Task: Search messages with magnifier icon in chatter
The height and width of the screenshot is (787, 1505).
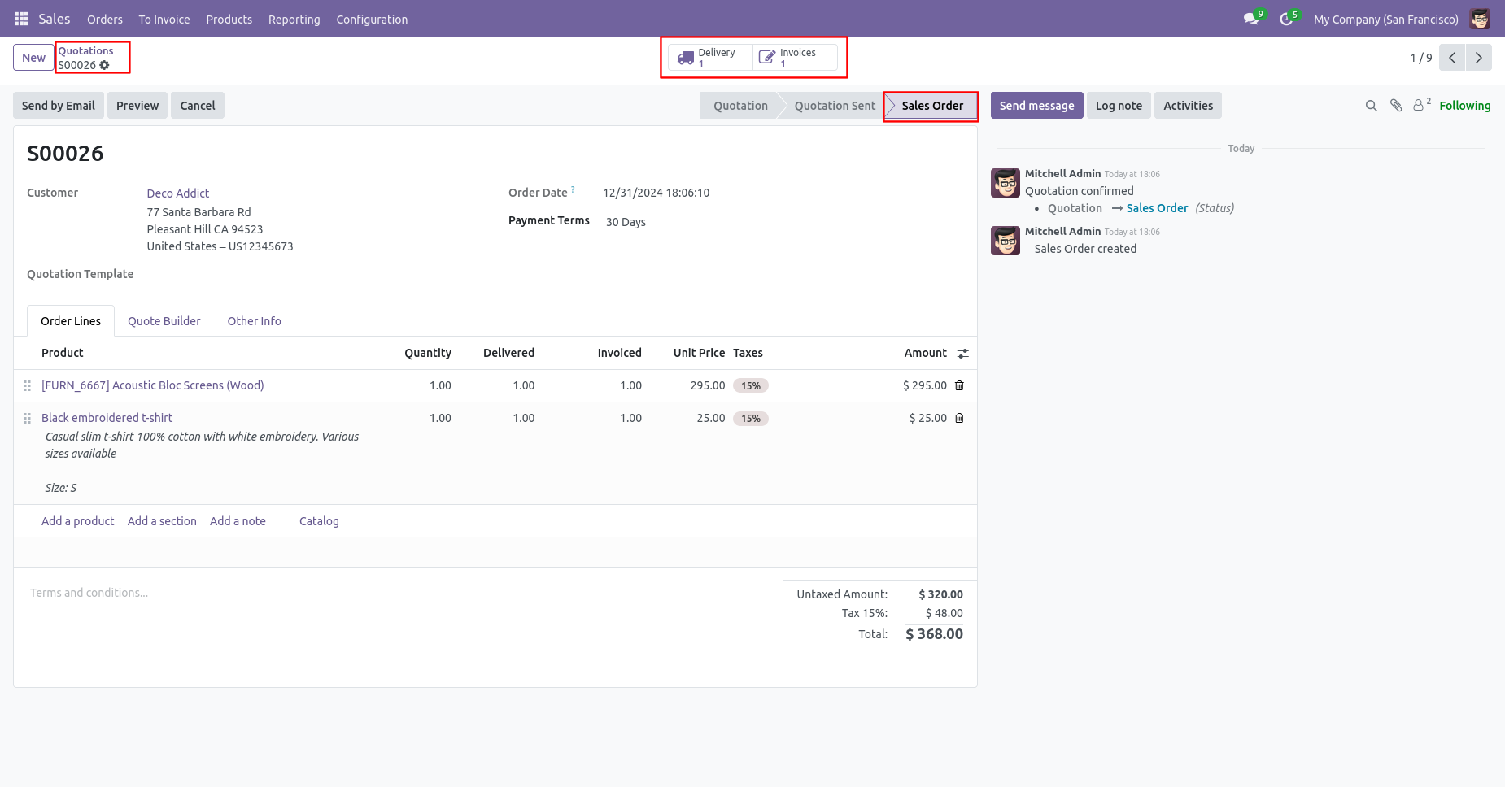Action: tap(1371, 106)
